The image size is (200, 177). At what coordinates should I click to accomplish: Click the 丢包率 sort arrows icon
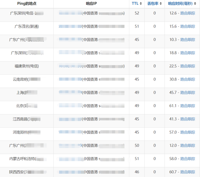(x=161, y=4)
